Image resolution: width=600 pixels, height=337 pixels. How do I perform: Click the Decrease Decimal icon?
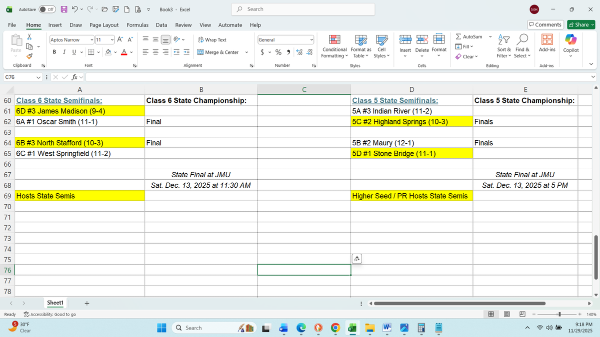[309, 52]
